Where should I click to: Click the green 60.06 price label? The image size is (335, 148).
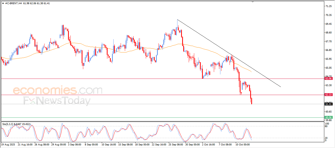click(x=328, y=117)
